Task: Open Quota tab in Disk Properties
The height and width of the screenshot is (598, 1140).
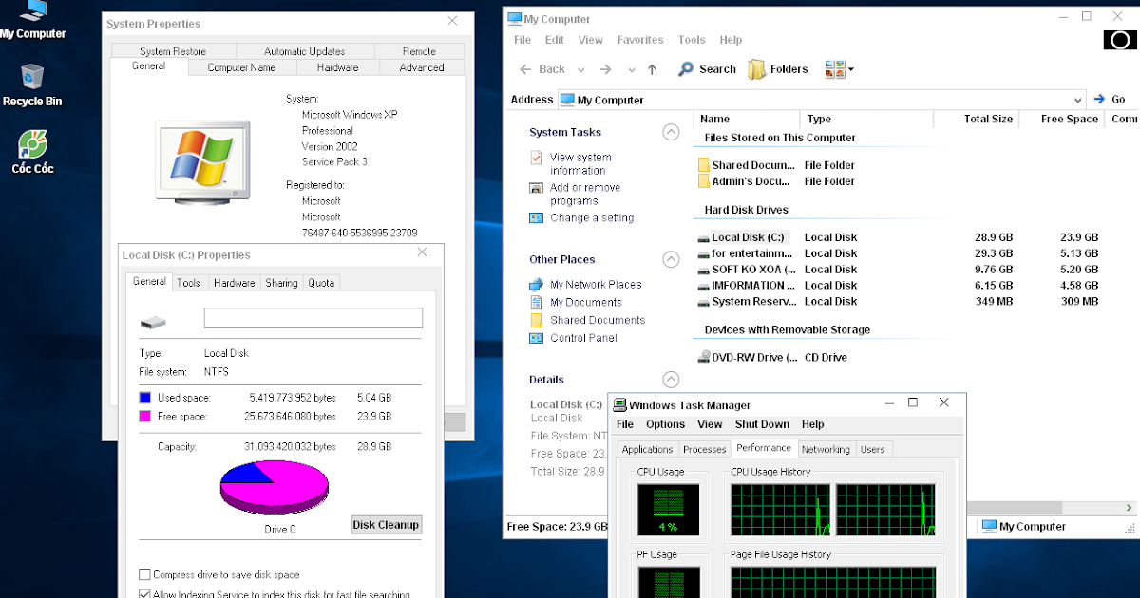Action: coord(321,283)
